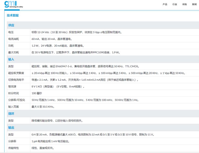The height and width of the screenshot is (153, 199).
Task: Click the 传输特性 row label
Action: [x=14, y=148]
